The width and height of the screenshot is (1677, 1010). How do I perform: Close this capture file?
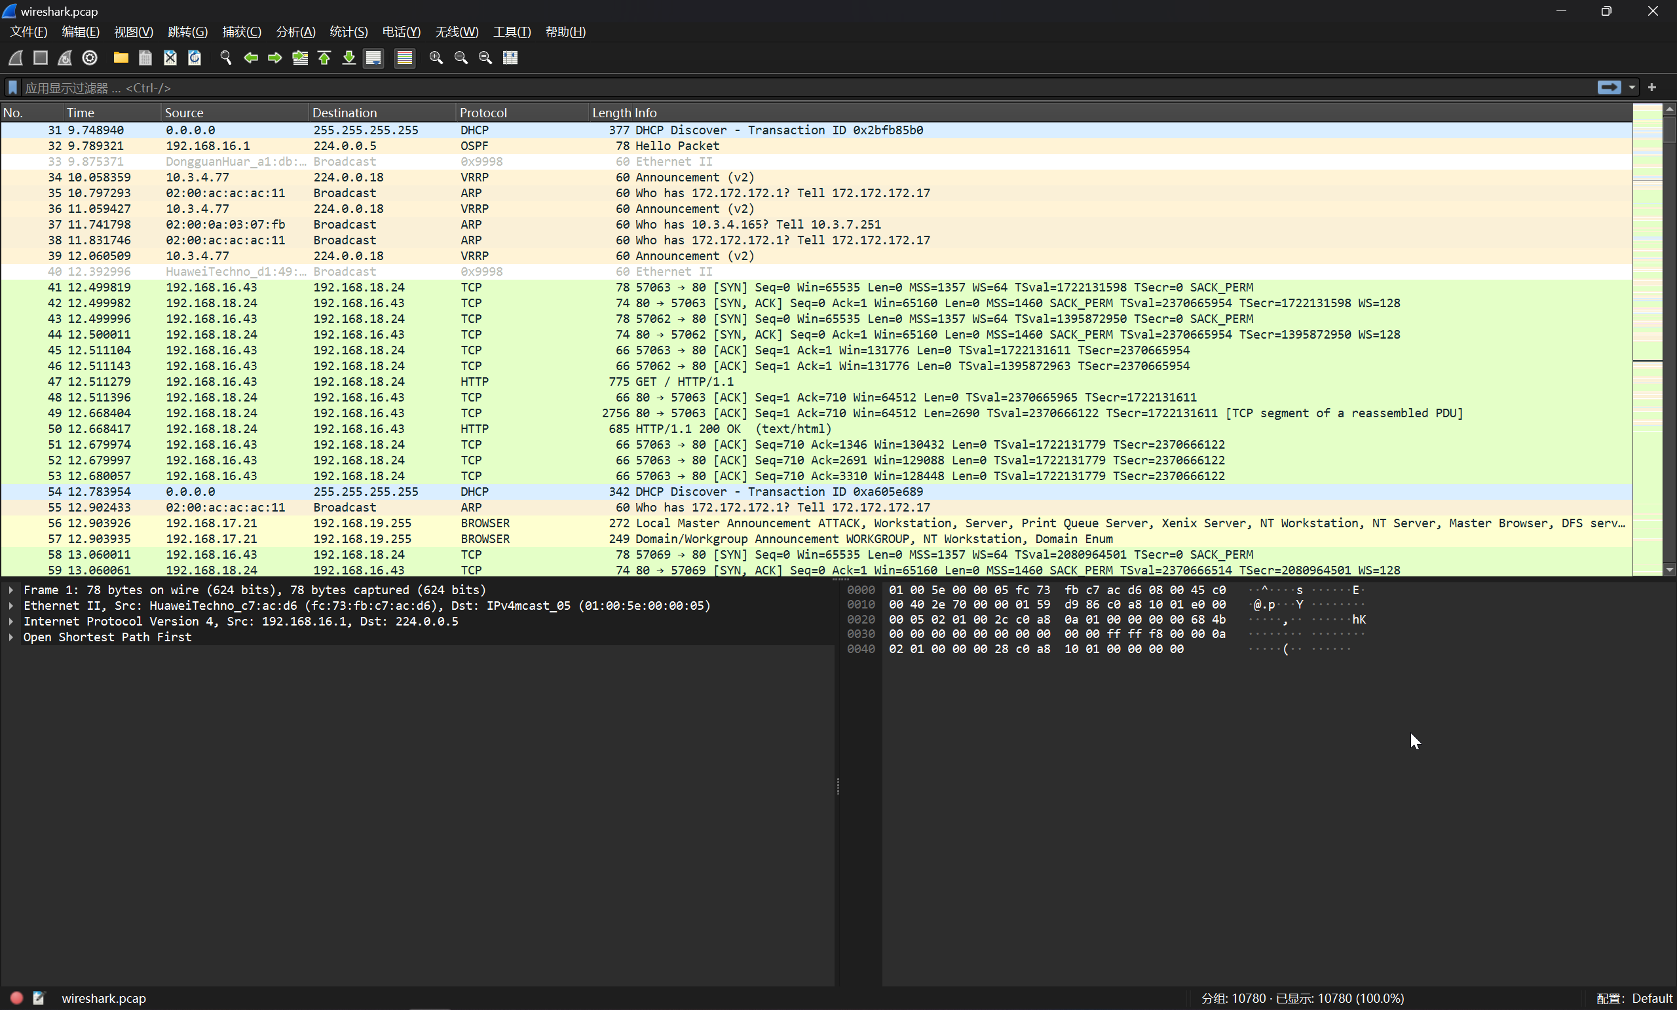(x=170, y=58)
